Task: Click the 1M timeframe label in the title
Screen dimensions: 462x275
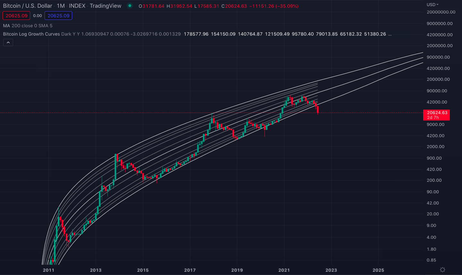Action: coord(61,6)
